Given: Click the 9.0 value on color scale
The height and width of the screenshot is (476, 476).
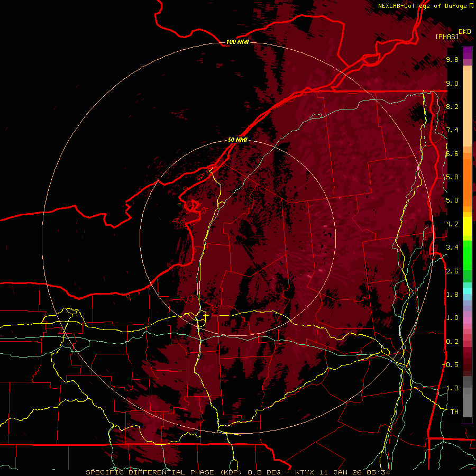Looking at the screenshot, I should (452, 84).
